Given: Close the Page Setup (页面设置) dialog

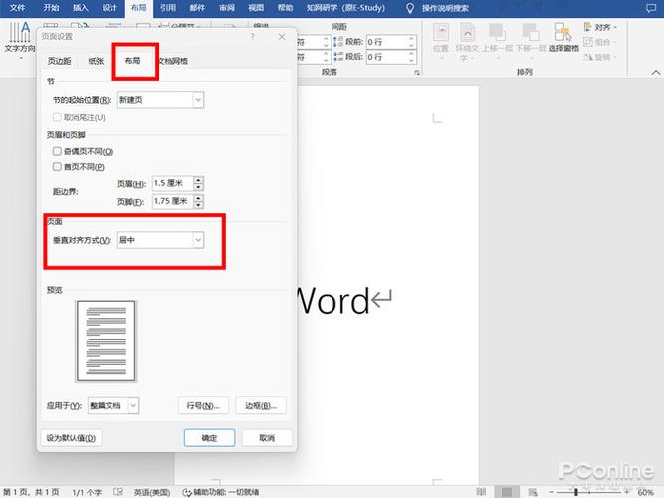Looking at the screenshot, I should [x=282, y=37].
